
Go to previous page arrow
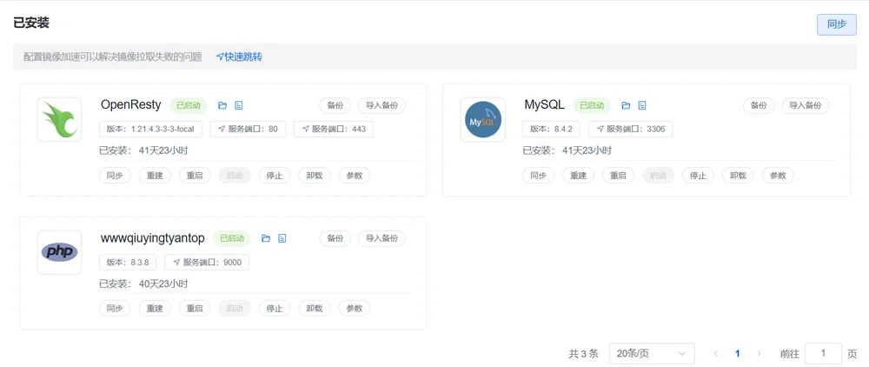coord(715,354)
